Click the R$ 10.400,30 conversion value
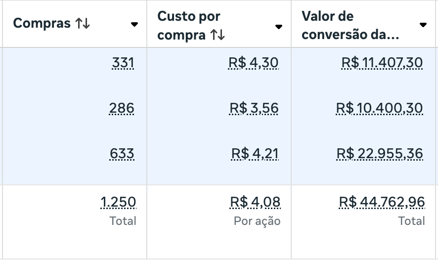The height and width of the screenshot is (260, 438). pos(379,108)
